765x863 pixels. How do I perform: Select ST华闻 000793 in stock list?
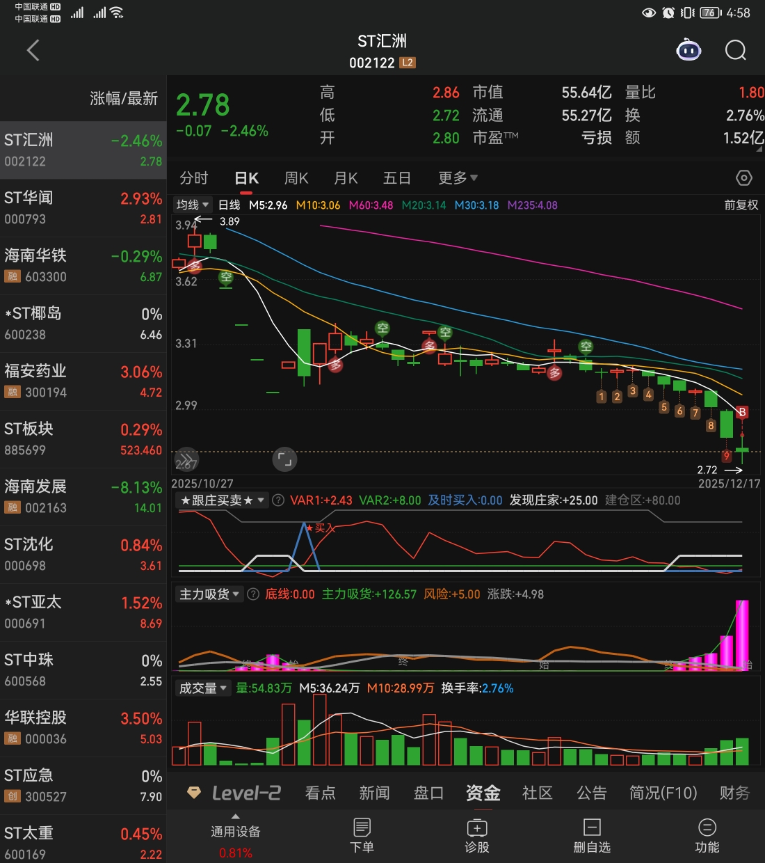(x=83, y=208)
